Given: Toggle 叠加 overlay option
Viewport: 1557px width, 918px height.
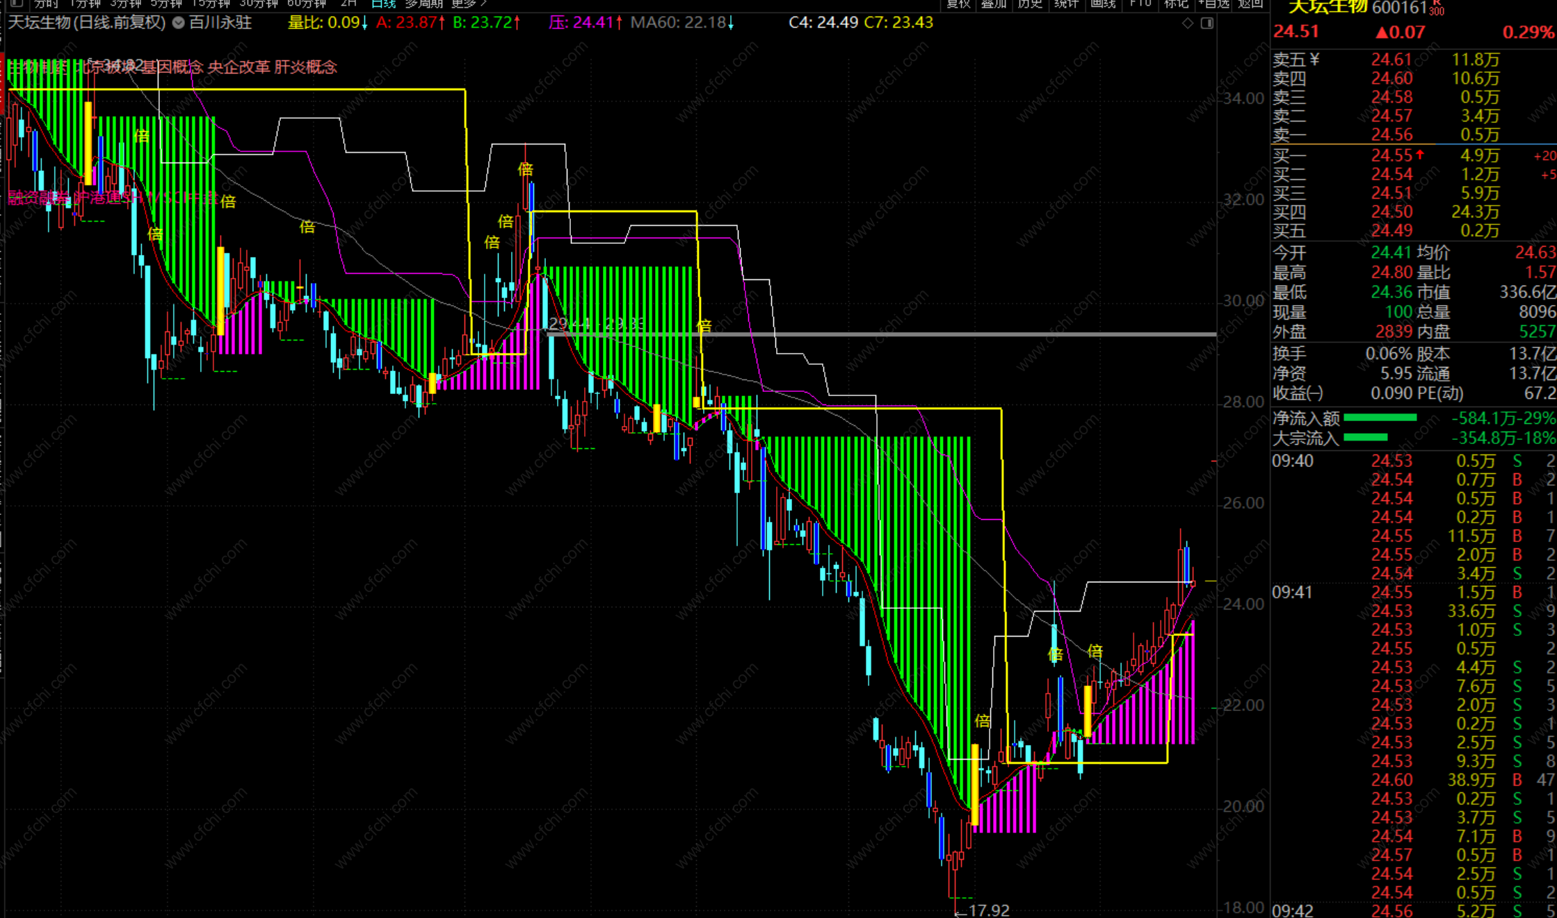Looking at the screenshot, I should pos(994,3).
